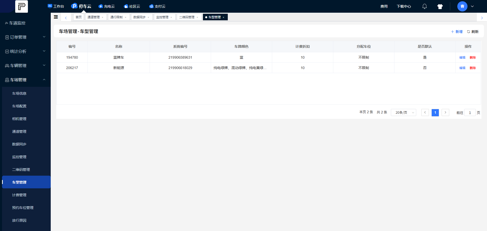
Task: Open 通道管理 in the sidebar
Action: [26, 131]
